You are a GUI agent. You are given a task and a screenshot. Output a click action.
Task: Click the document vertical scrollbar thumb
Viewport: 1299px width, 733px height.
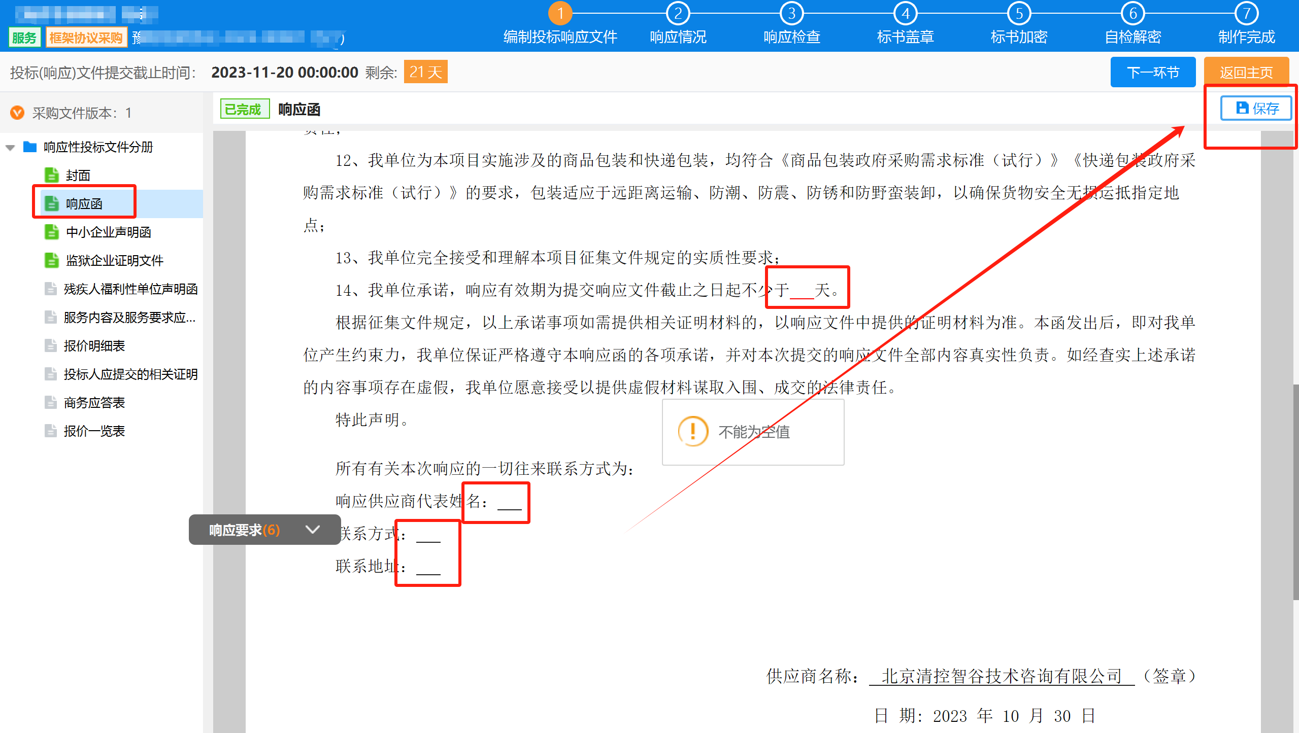pos(1295,492)
